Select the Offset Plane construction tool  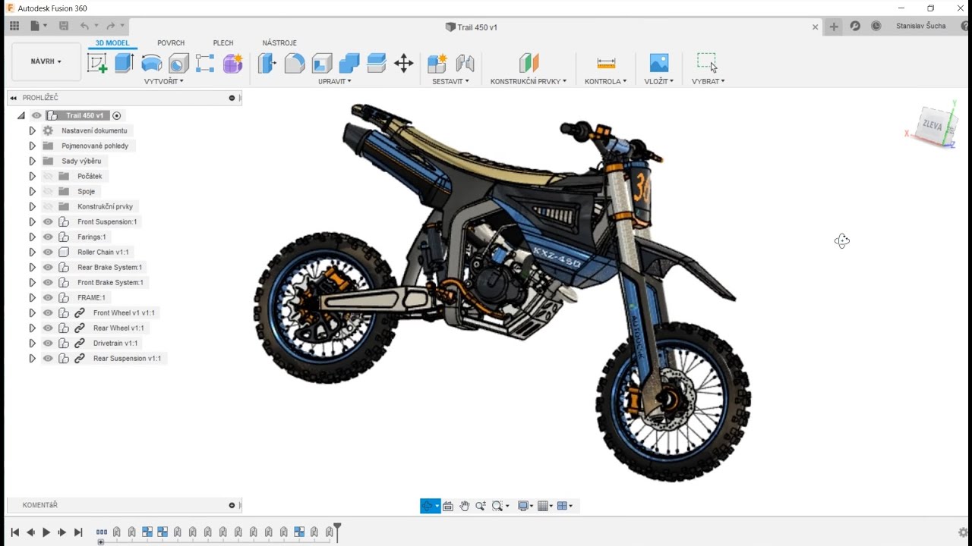tap(529, 63)
